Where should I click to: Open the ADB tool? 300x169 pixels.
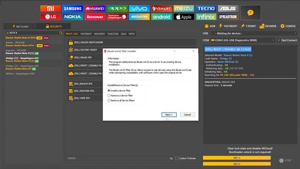[210, 26]
